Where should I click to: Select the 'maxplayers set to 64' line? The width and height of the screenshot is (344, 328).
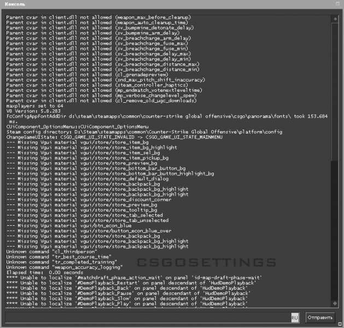(34, 106)
